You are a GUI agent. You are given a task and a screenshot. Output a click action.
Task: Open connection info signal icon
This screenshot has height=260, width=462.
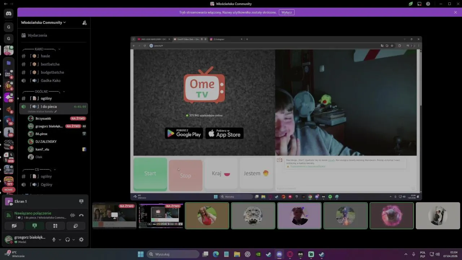coord(9,215)
